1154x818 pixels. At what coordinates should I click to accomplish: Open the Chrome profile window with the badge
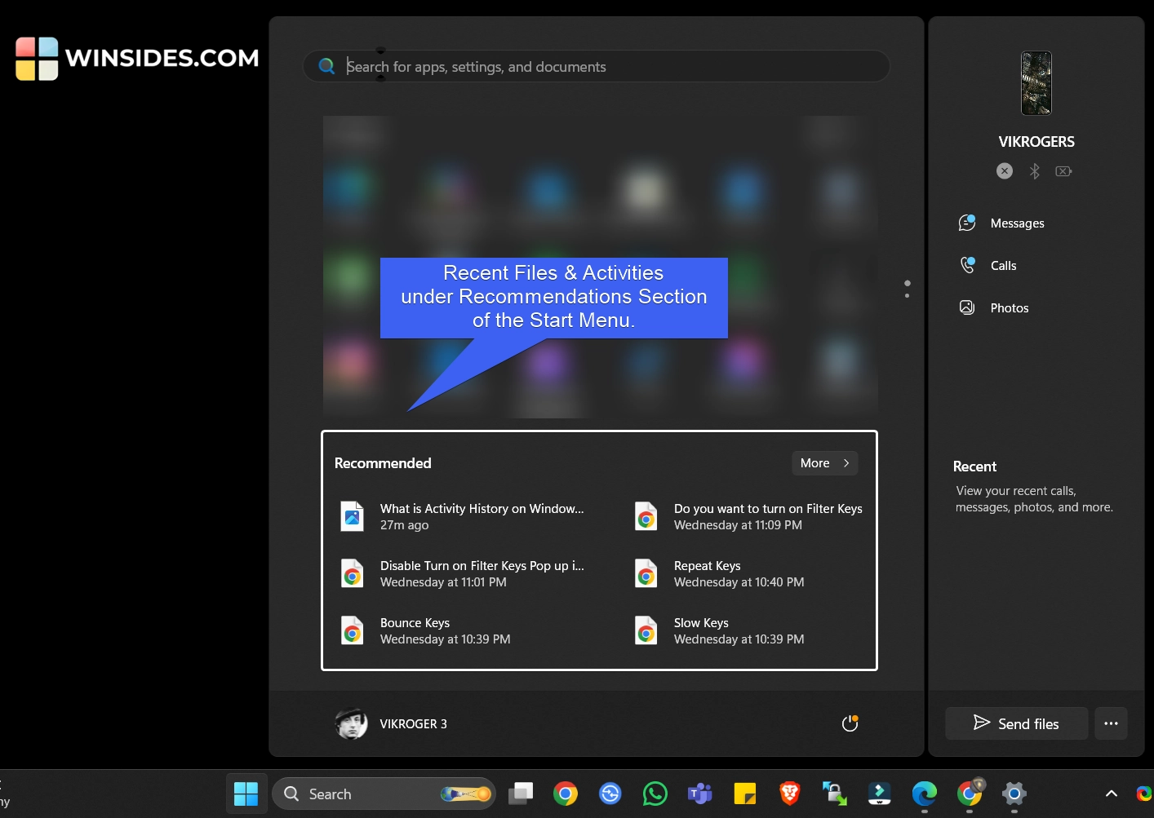970,793
